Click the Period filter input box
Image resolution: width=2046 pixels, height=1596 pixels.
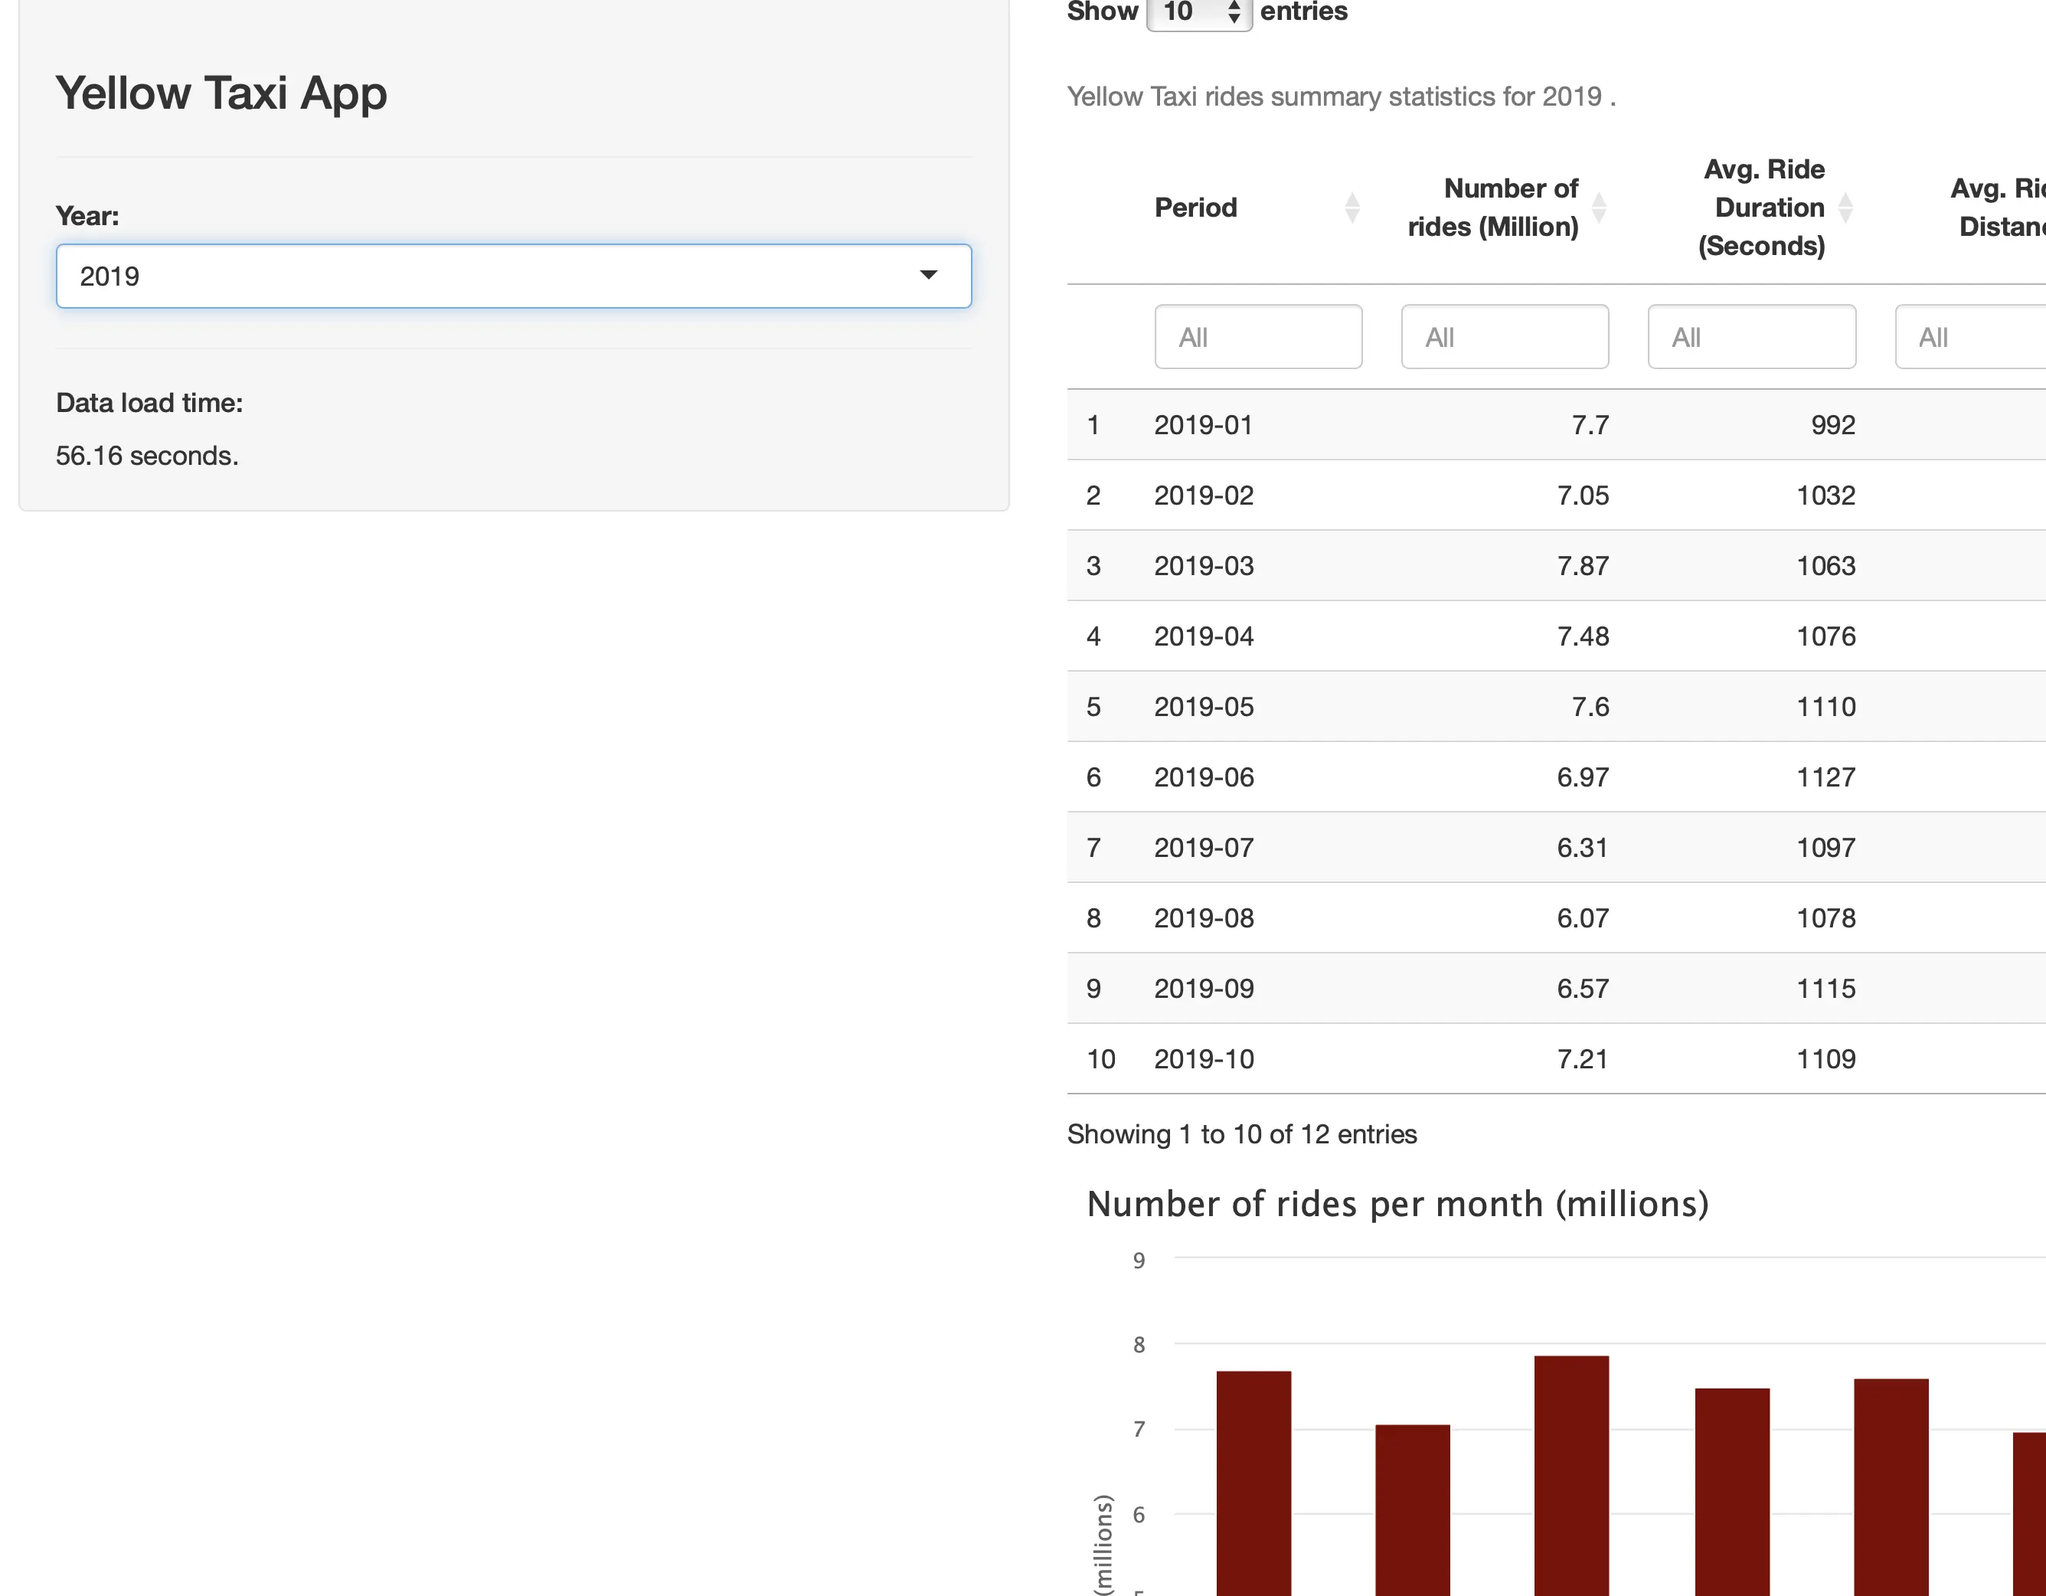click(1258, 336)
